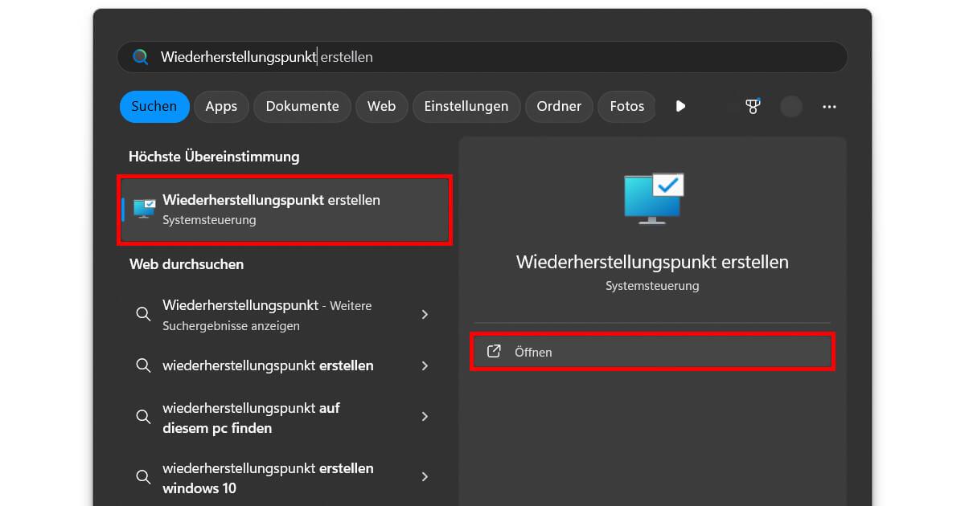Viewport: 965px width, 506px height.
Task: Expand the 'wiederherstellungspunkt erstellen' web suggestion
Action: pos(425,365)
